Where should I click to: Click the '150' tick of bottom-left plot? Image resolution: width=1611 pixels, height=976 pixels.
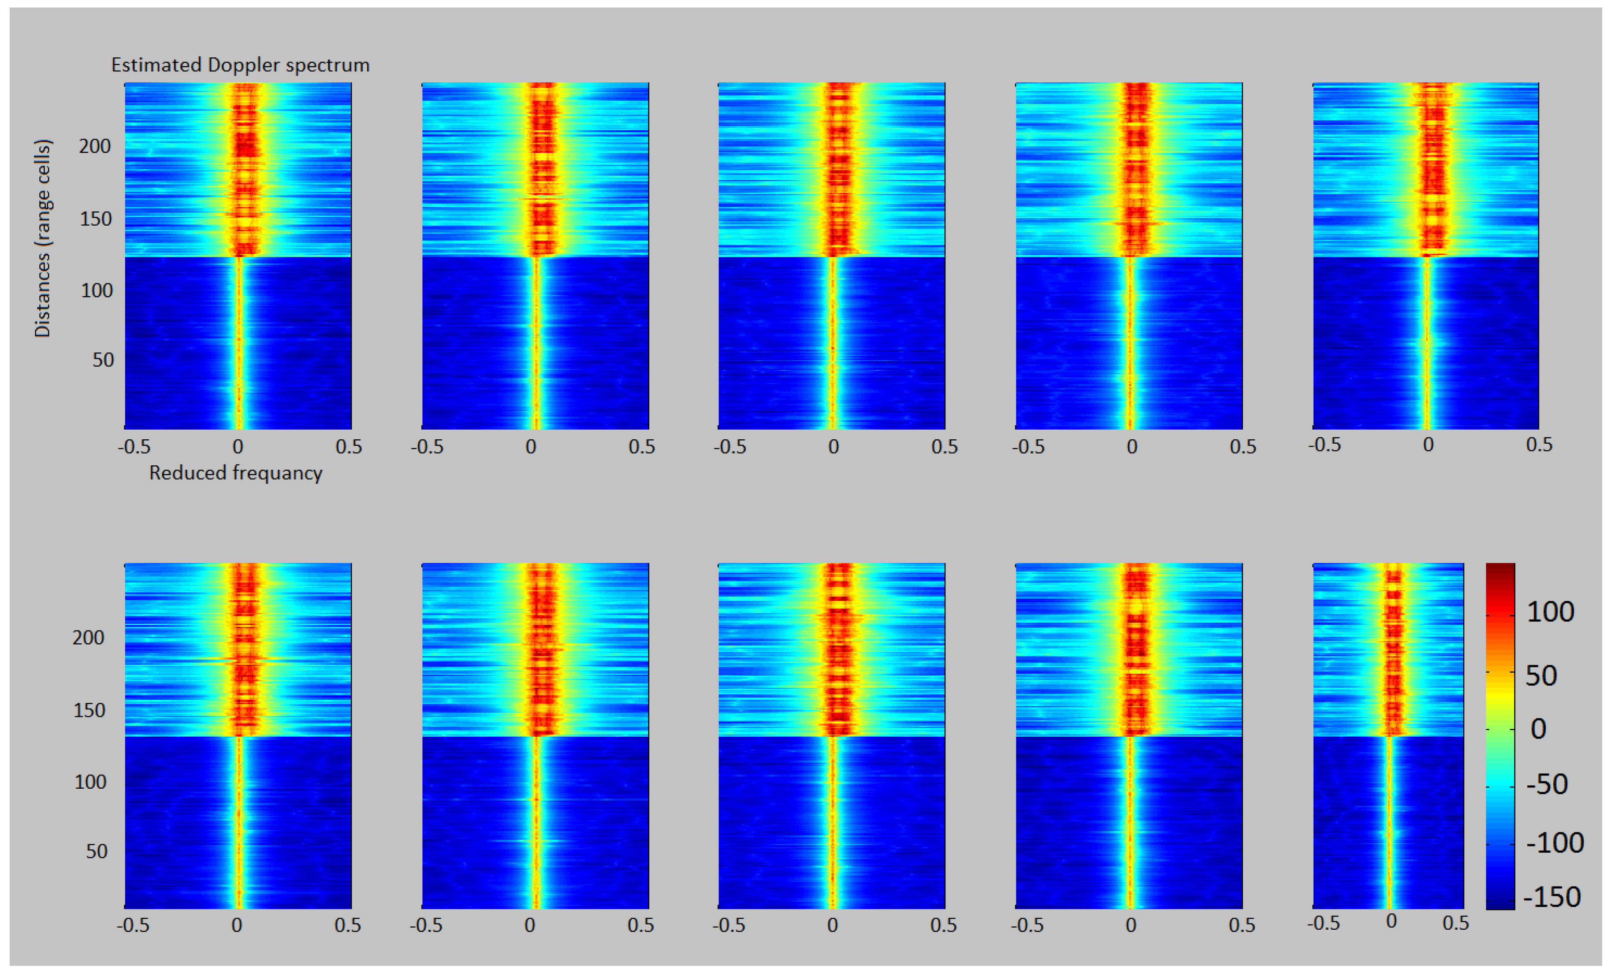click(x=89, y=711)
